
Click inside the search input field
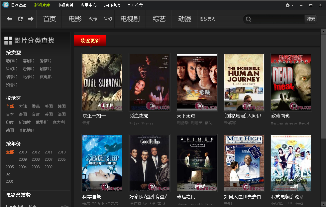pyautogui.click(x=278, y=19)
